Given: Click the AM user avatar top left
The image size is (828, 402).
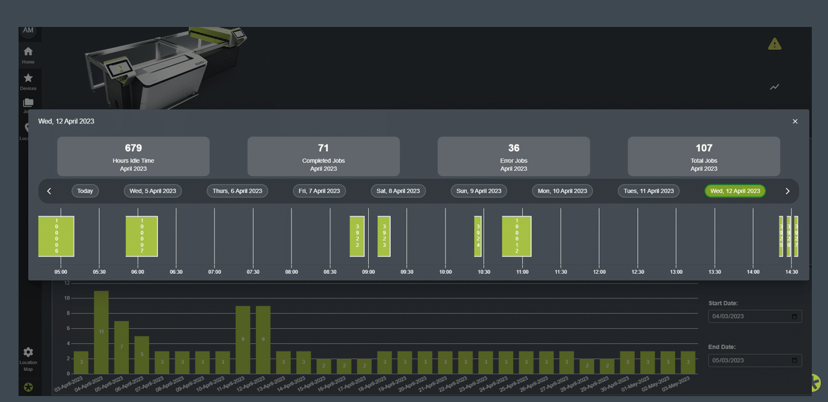Looking at the screenshot, I should (x=28, y=30).
